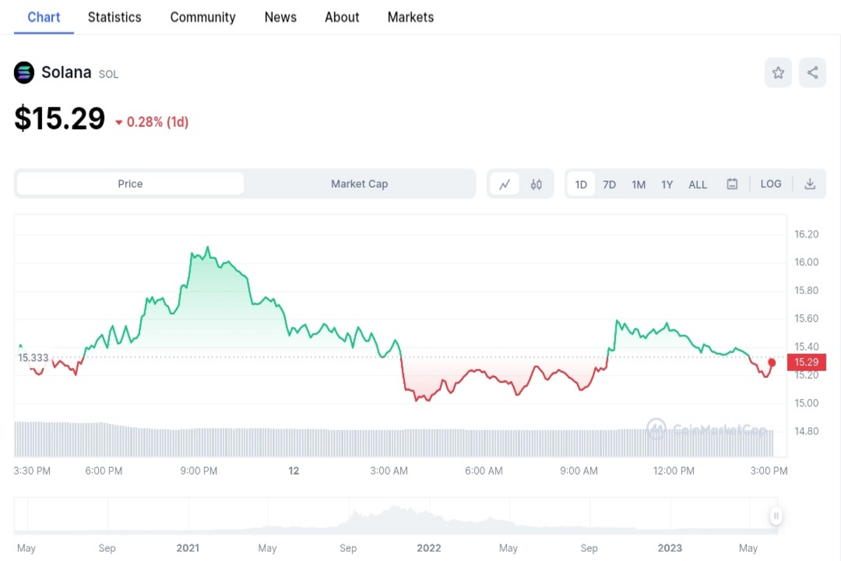Switch to candlestick chart icon

pos(536,184)
